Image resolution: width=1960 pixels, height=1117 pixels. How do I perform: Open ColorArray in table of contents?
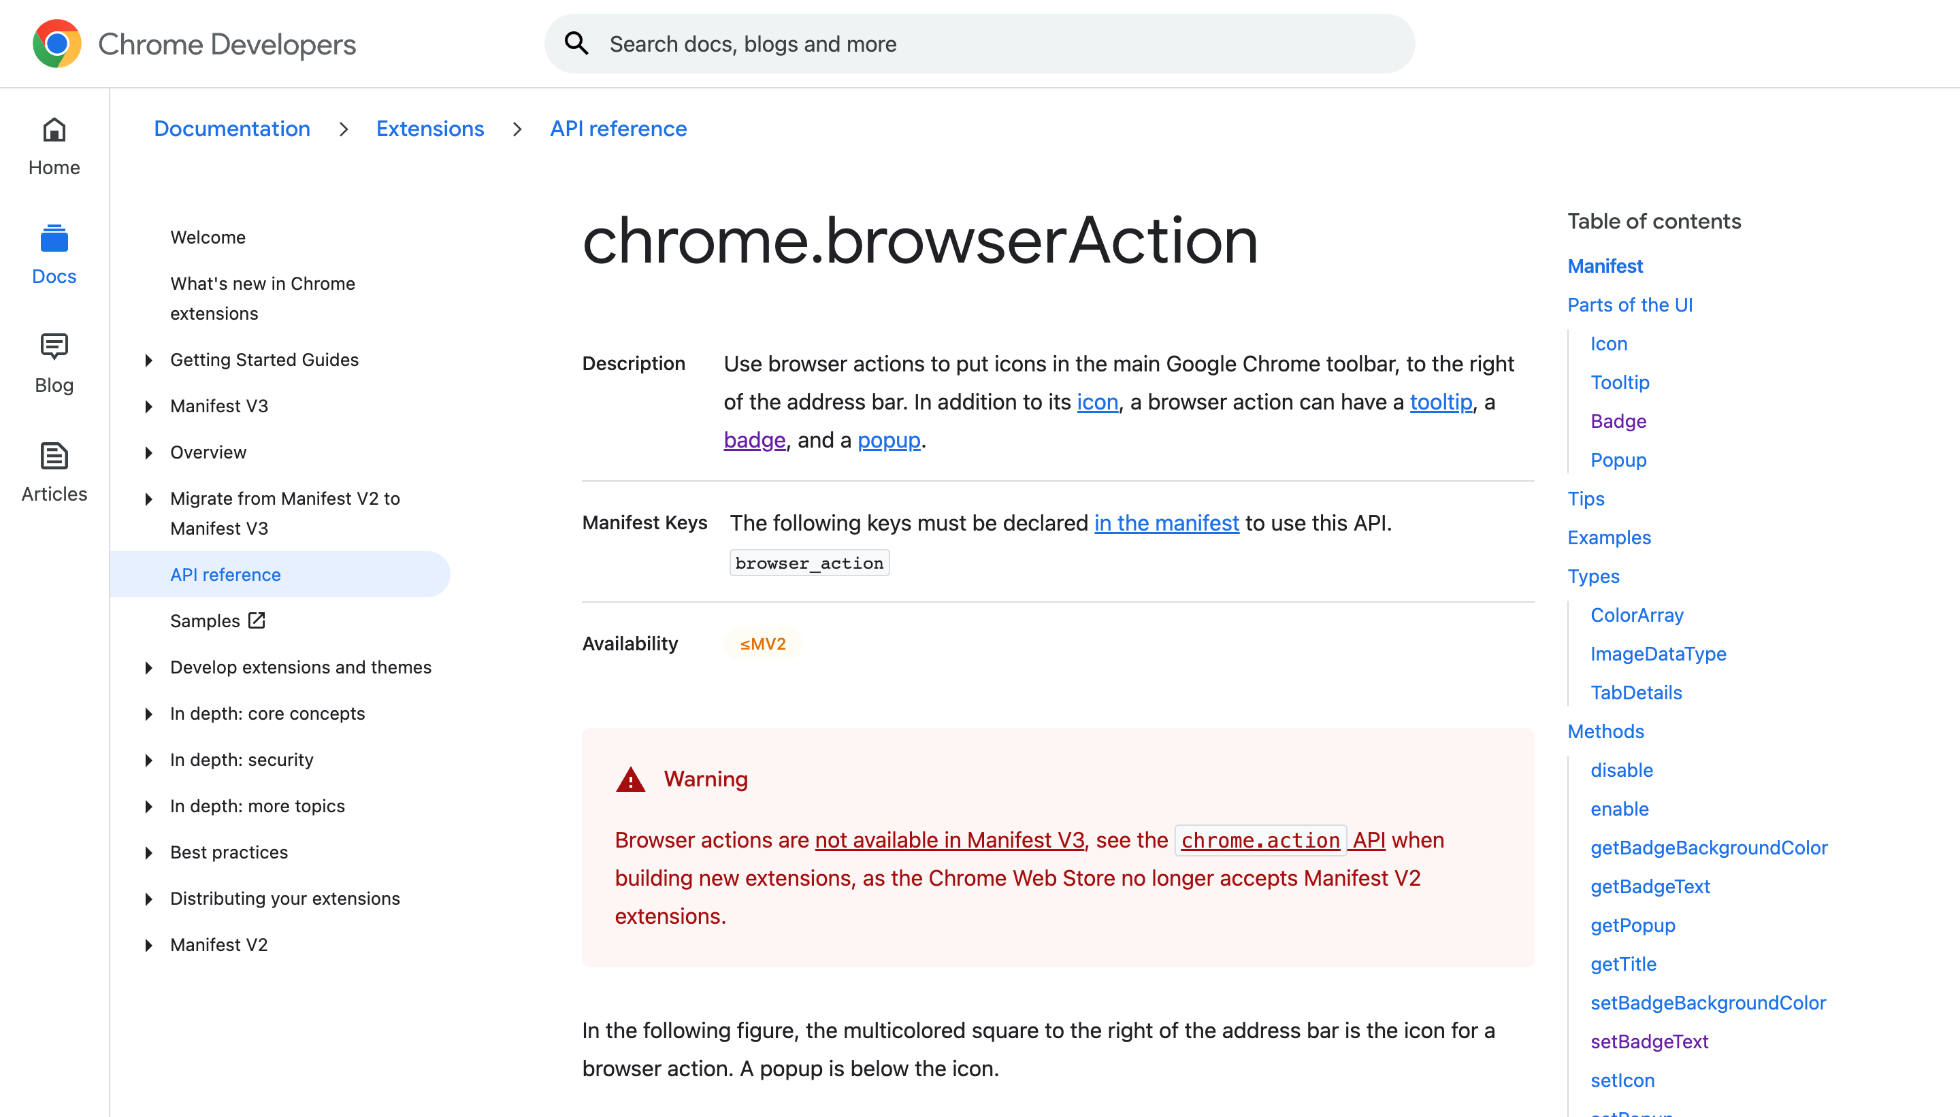tap(1635, 614)
